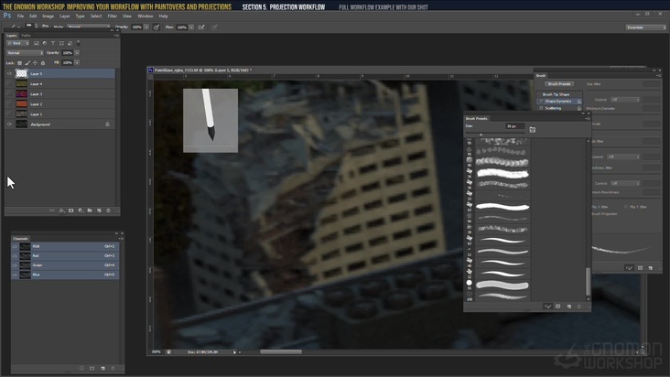Hide the Background layer eye
Screen dimensions: 670x377
coord(9,124)
